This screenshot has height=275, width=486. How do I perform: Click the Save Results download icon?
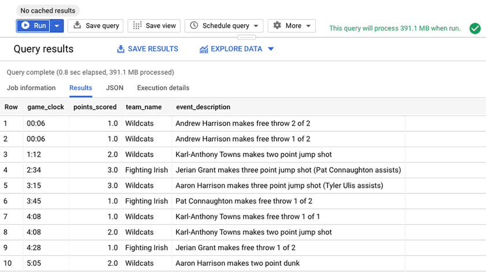tap(121, 49)
